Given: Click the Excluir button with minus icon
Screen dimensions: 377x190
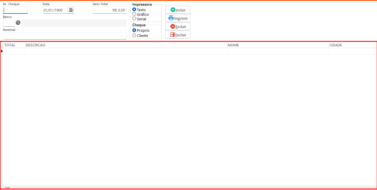Looking at the screenshot, I should 178,27.
